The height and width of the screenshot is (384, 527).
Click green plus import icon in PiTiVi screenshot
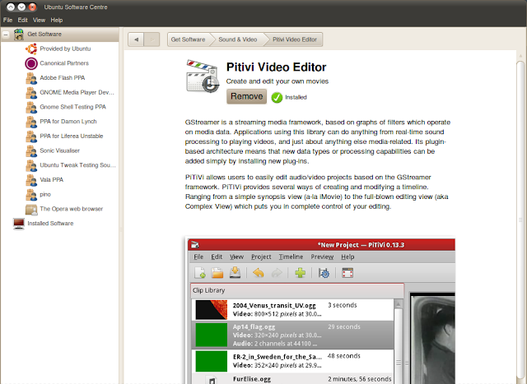[300, 273]
